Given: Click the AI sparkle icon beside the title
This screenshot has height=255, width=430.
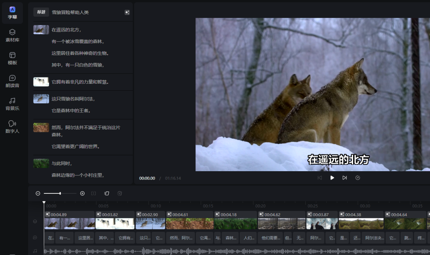Looking at the screenshot, I should [127, 12].
